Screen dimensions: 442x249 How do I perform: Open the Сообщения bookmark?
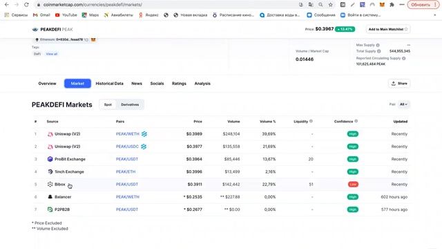321,15
